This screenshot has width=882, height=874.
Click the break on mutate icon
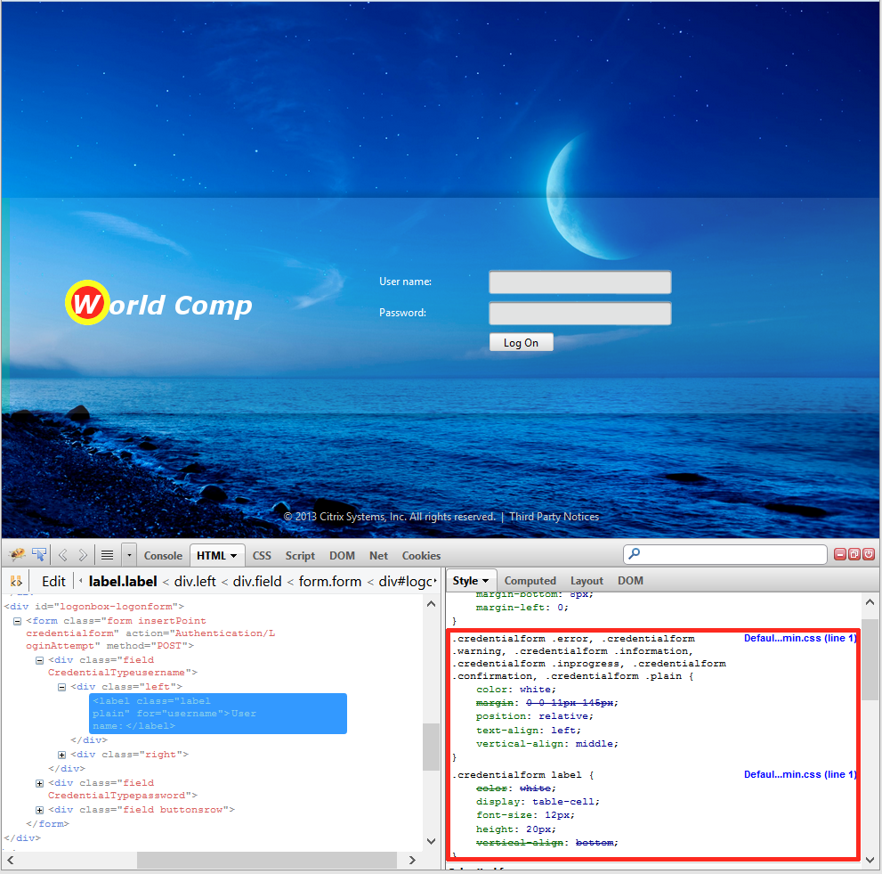pos(16,581)
